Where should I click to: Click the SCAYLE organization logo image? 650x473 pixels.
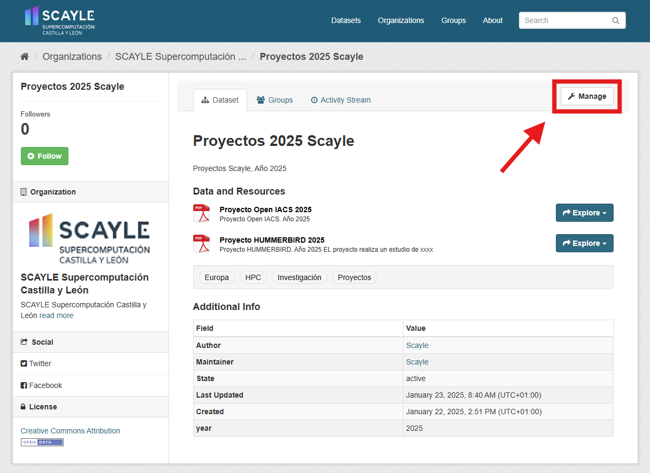[89, 238]
